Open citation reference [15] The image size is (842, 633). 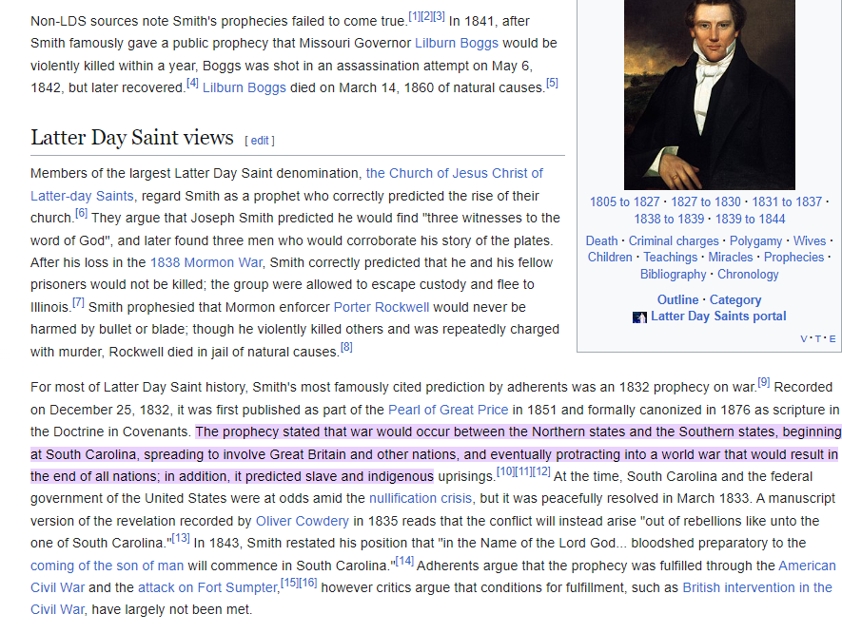[290, 584]
